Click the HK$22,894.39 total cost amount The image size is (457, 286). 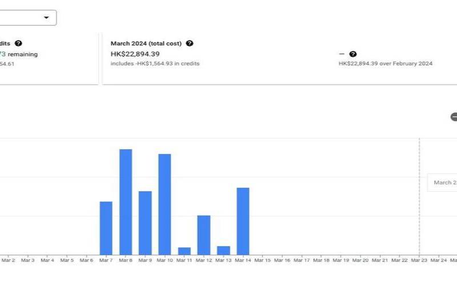pos(135,54)
